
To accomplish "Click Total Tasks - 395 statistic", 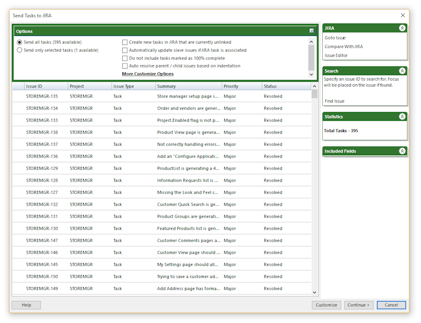I will pos(341,131).
